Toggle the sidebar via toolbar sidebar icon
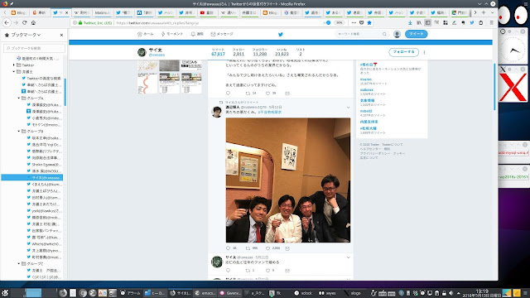This screenshot has height=298, width=530. pyautogui.click(x=427, y=22)
